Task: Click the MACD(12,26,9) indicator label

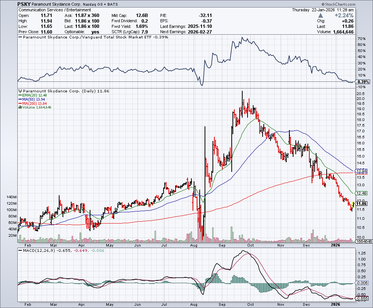Action: [37, 250]
